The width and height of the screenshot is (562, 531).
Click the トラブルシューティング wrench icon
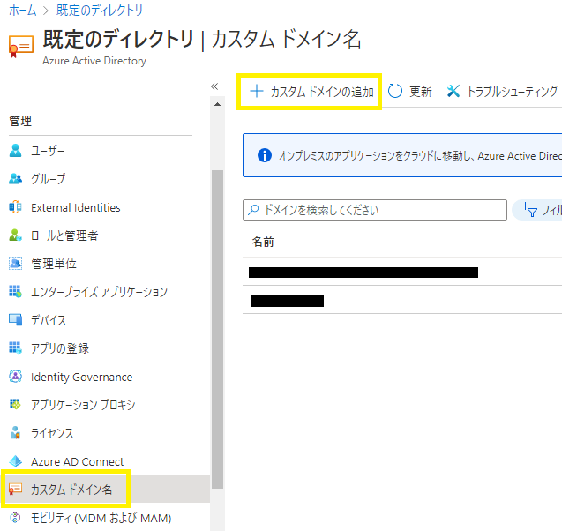(x=453, y=91)
